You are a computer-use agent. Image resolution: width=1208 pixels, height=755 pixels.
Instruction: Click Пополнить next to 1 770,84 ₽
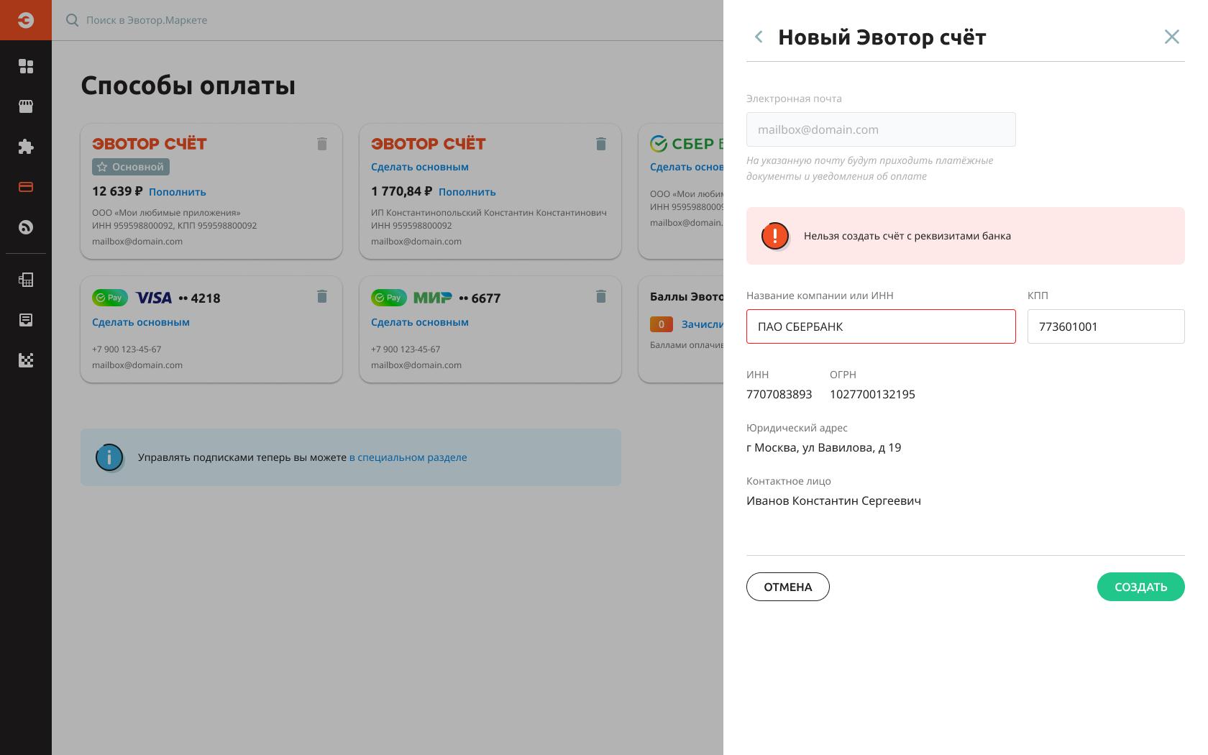click(x=467, y=192)
